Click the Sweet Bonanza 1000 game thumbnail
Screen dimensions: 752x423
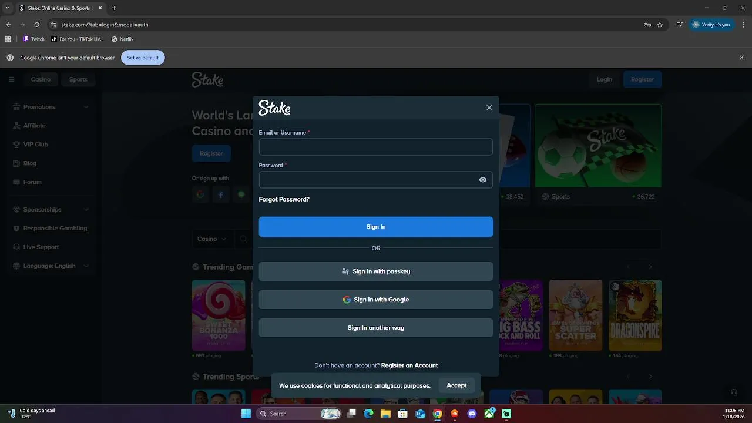pyautogui.click(x=219, y=315)
